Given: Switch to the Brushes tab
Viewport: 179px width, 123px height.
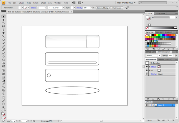Looking at the screenshot, I should [x=160, y=32].
